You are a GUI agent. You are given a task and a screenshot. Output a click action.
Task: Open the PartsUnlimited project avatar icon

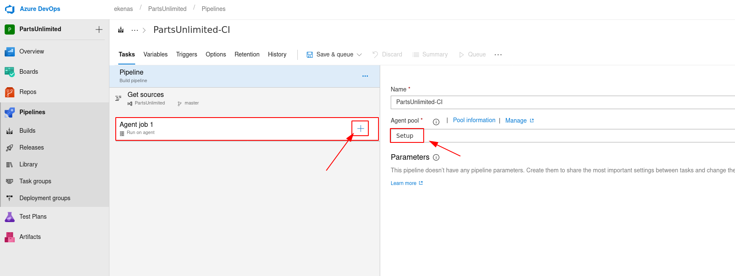click(10, 29)
